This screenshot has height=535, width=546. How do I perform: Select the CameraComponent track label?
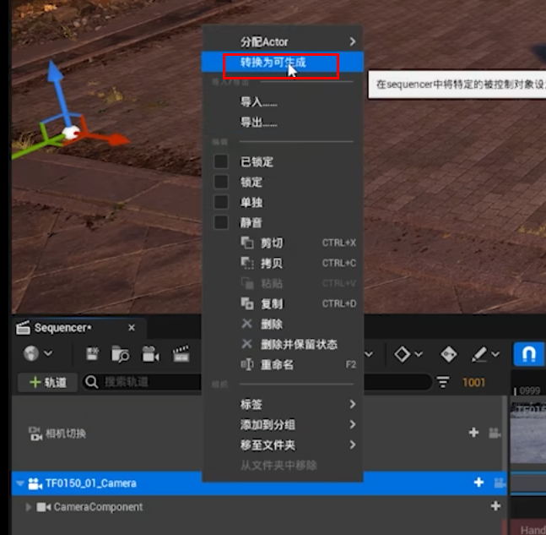tap(98, 507)
